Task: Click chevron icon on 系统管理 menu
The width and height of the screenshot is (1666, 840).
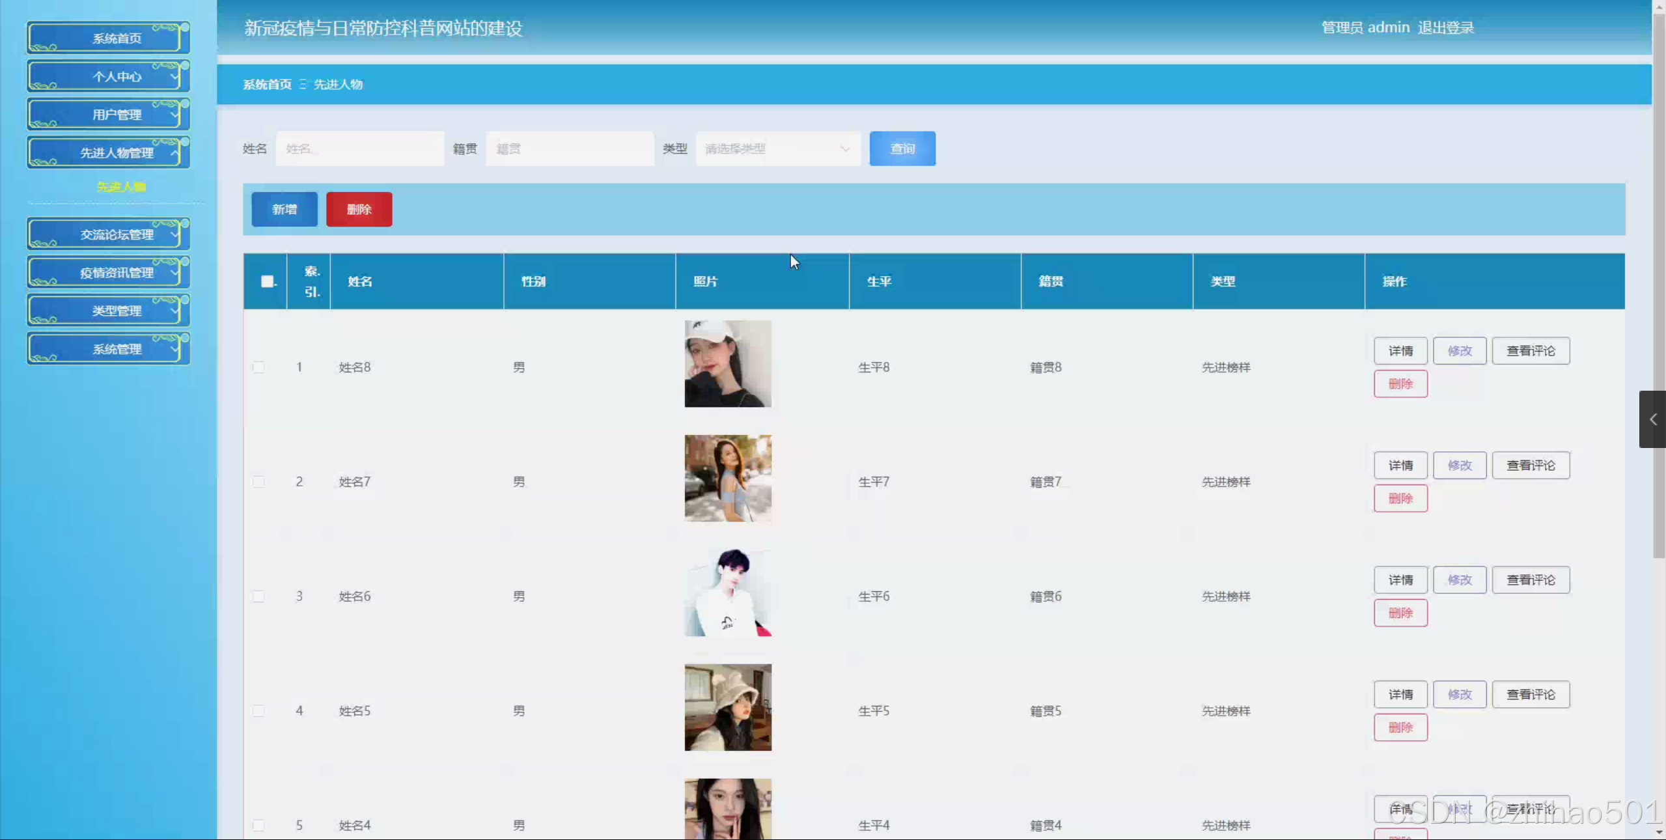Action: coord(174,349)
